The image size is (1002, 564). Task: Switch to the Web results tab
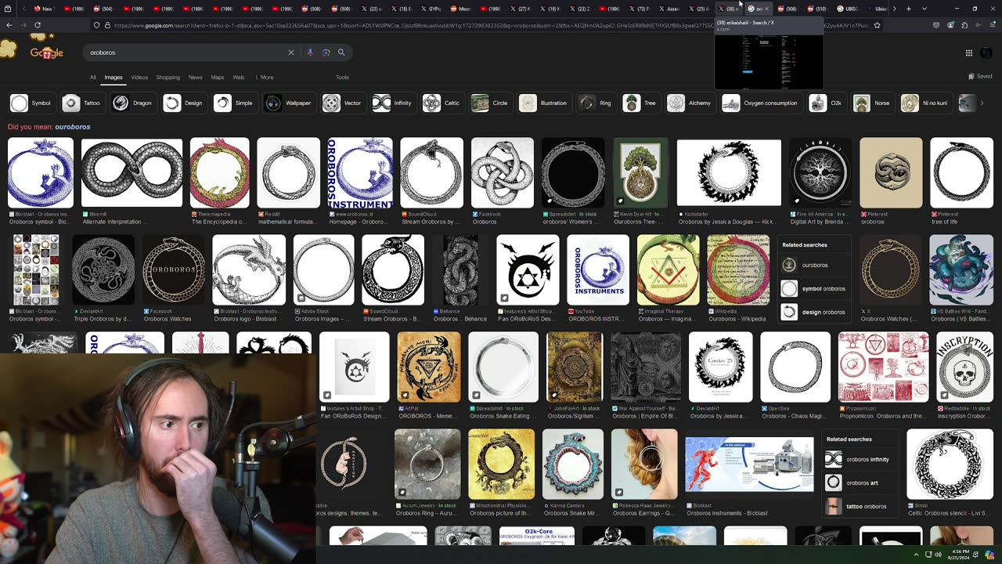[238, 77]
